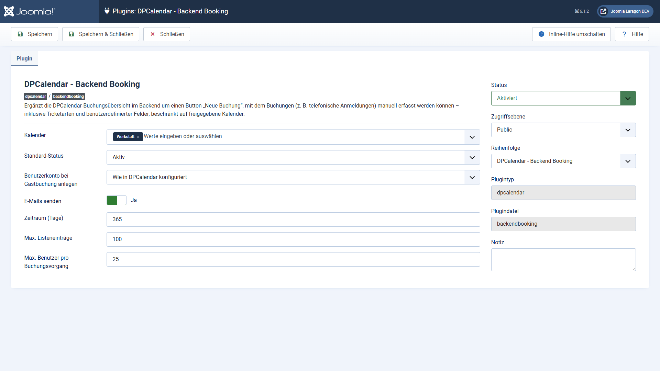
Task: Click the plug icon beside Plugins title
Action: pos(107,11)
